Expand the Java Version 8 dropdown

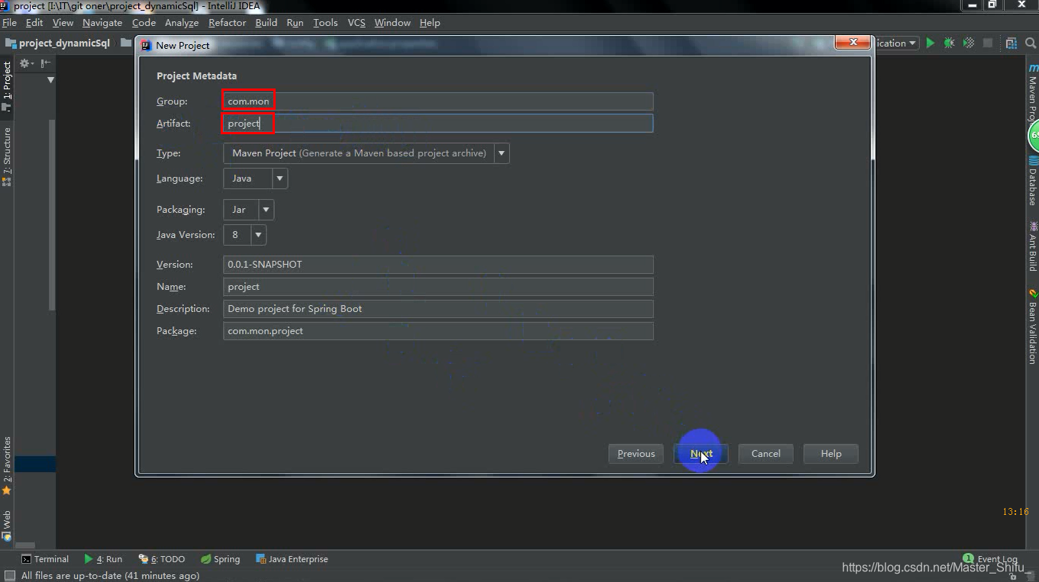pyautogui.click(x=258, y=235)
